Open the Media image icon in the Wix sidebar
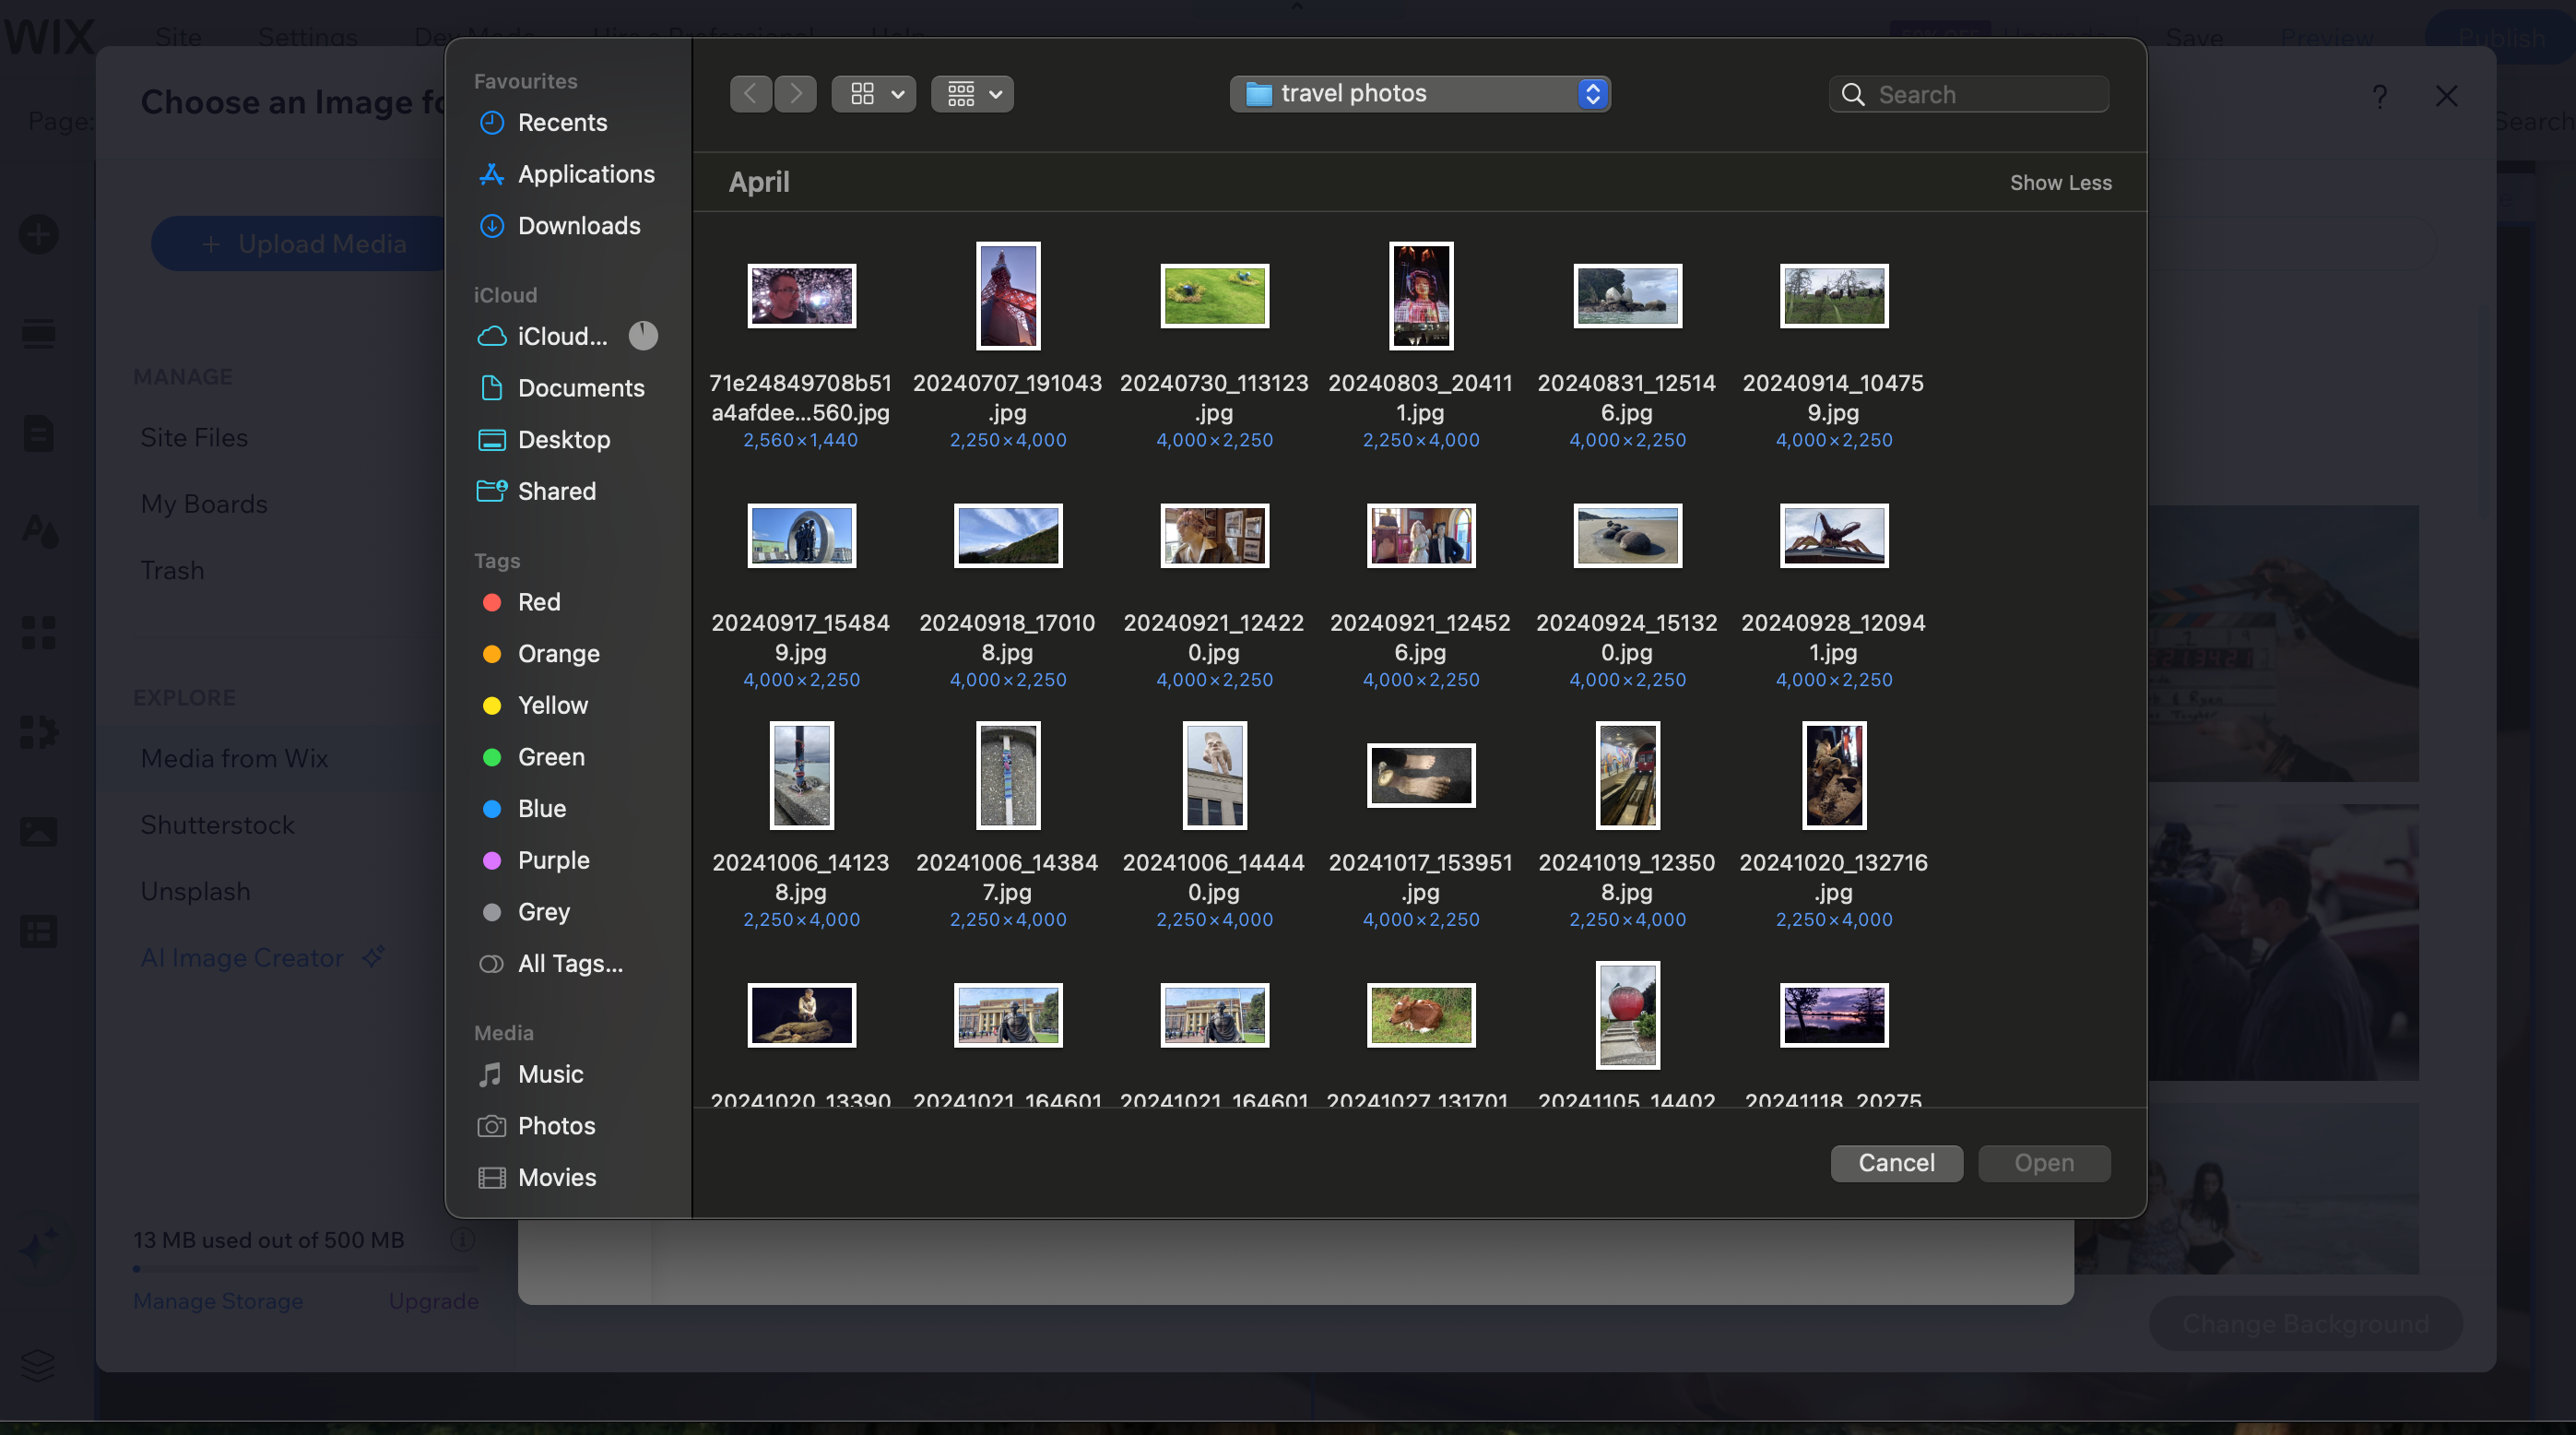Screen dimensions: 2576x1435 (x=38, y=830)
